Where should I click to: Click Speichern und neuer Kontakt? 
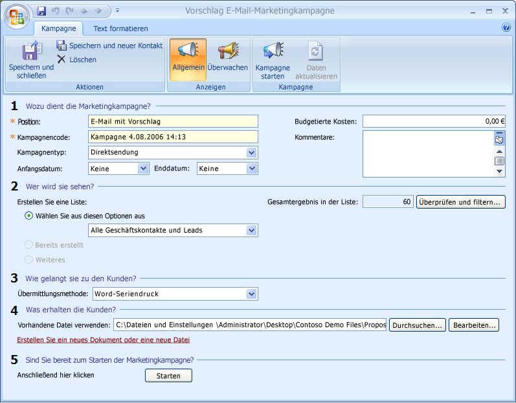click(x=109, y=45)
